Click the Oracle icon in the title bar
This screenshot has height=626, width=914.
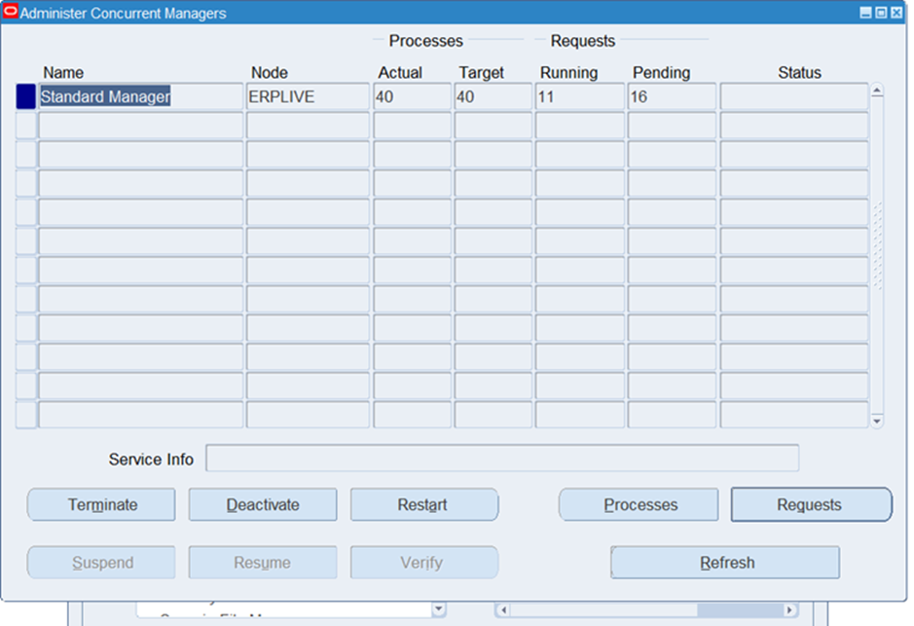[11, 13]
